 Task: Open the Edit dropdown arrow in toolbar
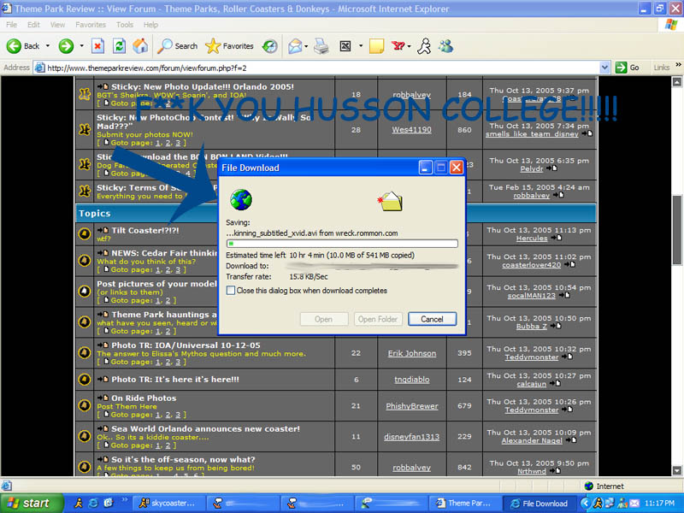coord(361,46)
